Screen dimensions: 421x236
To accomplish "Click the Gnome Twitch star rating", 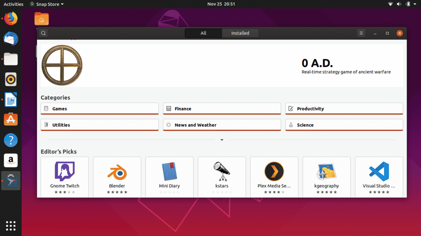I will [x=65, y=192].
